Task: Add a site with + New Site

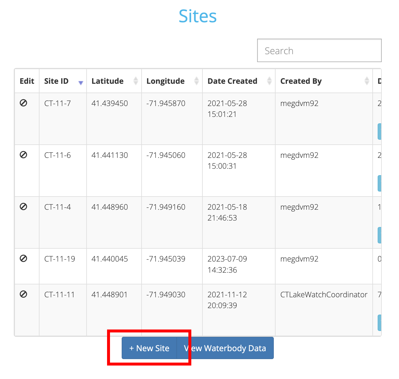Action: 149,348
